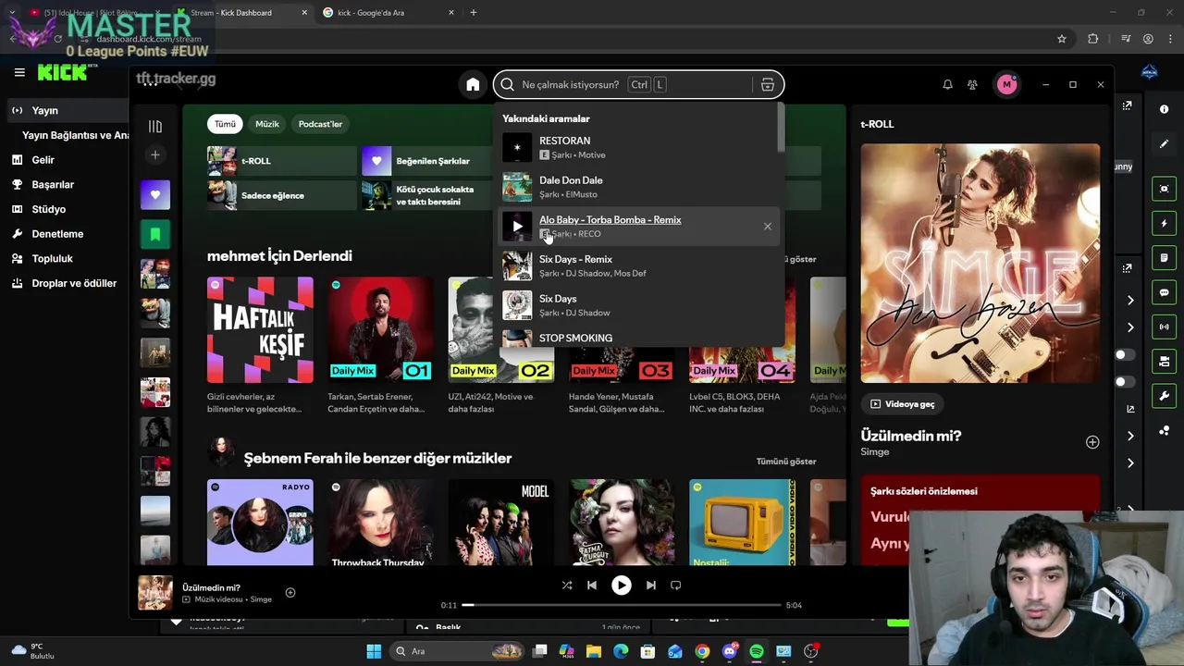Click the lightning bolt icon in Kick toolbar

tap(1164, 223)
